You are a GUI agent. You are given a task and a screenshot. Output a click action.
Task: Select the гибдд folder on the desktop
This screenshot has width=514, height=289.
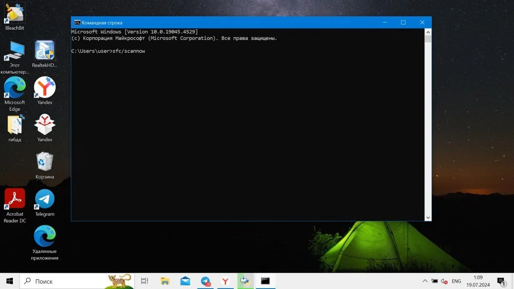point(15,128)
